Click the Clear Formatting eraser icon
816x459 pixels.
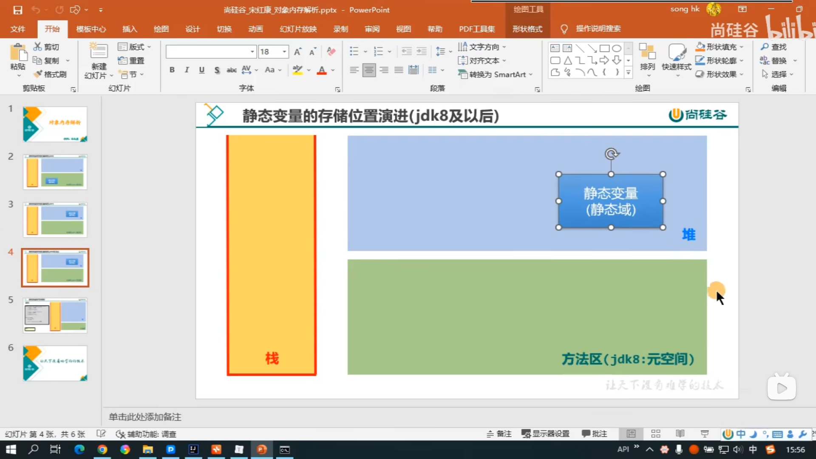click(x=331, y=52)
